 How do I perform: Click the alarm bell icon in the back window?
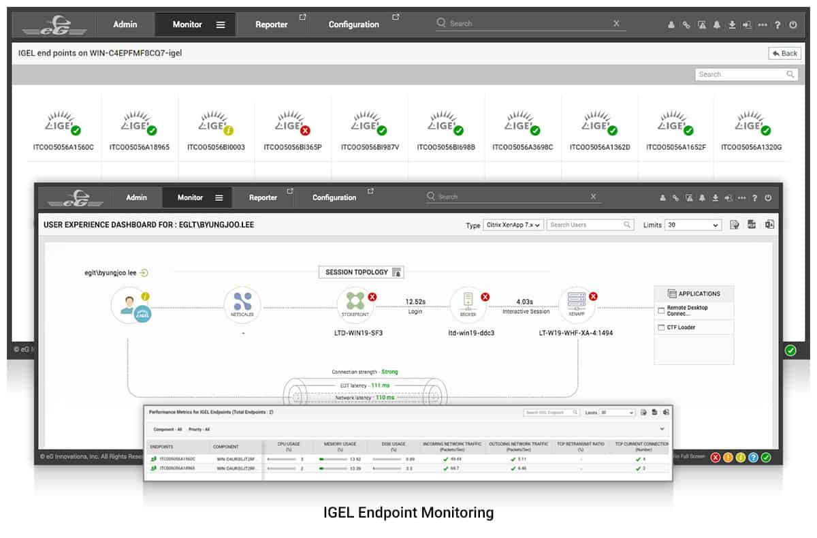tap(717, 25)
